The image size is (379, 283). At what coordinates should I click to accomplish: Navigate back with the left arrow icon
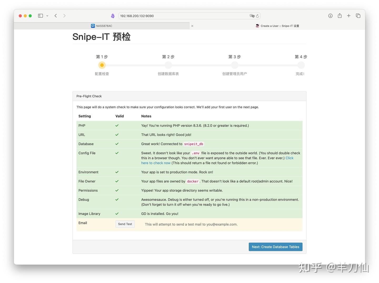point(56,16)
